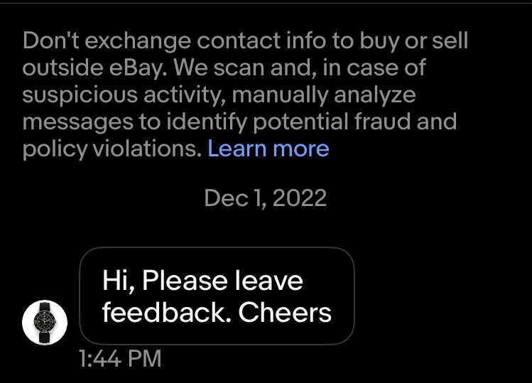Tap the seller's watch profile picture
The width and height of the screenshot is (532, 383).
(45, 322)
